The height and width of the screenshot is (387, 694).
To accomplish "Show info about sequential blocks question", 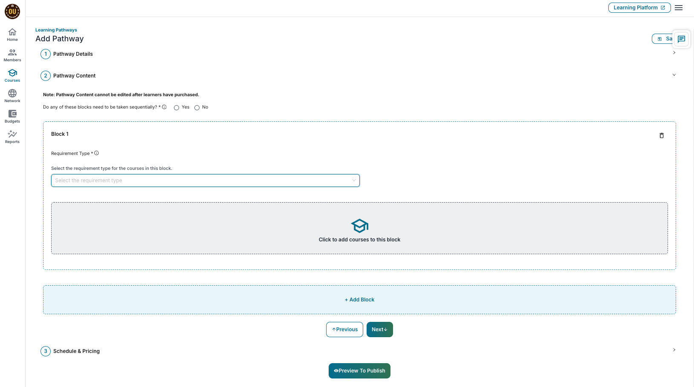I will pyautogui.click(x=164, y=107).
